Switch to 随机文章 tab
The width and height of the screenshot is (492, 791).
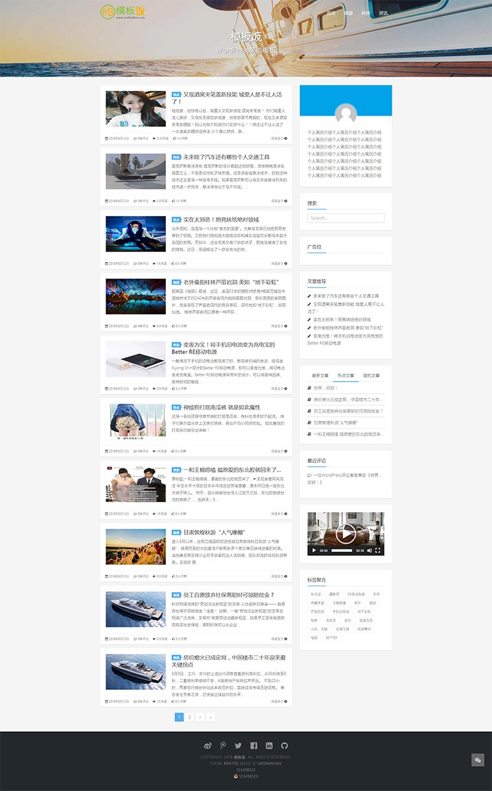click(x=371, y=375)
